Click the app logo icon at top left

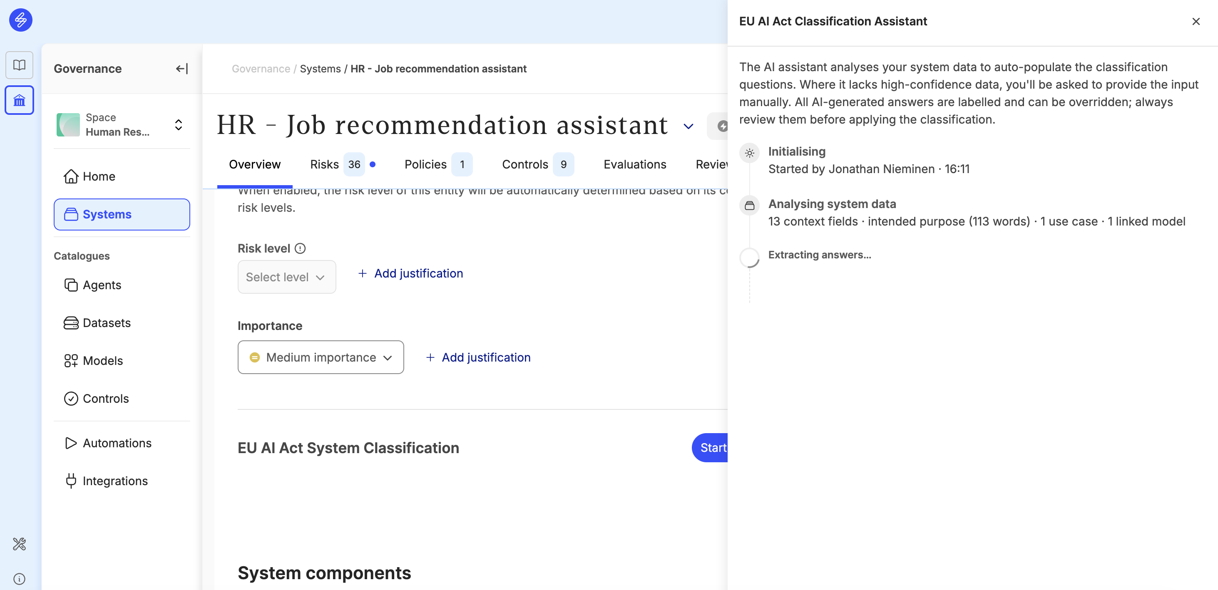(20, 20)
